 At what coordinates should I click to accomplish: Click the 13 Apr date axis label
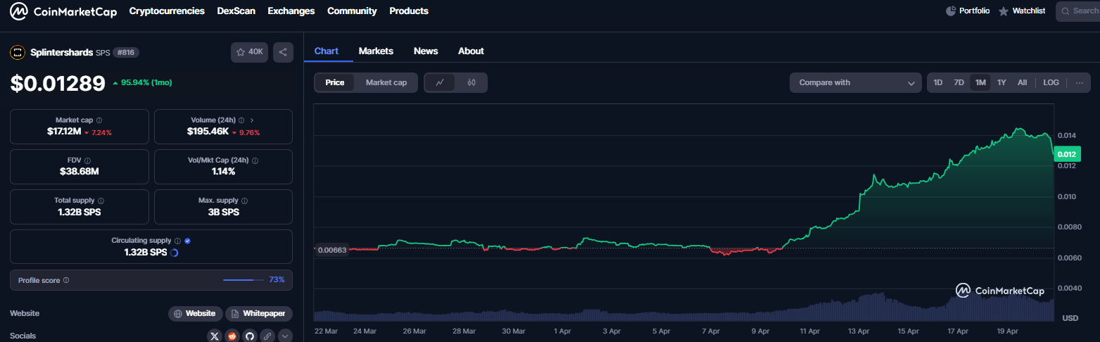click(x=859, y=331)
